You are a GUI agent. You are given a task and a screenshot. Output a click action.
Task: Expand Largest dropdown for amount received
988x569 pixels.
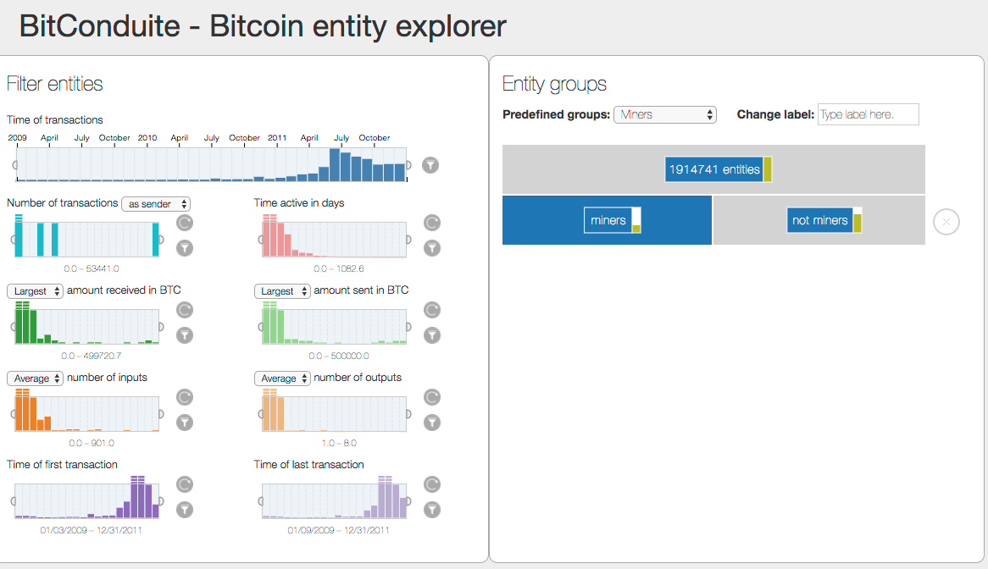coord(36,291)
